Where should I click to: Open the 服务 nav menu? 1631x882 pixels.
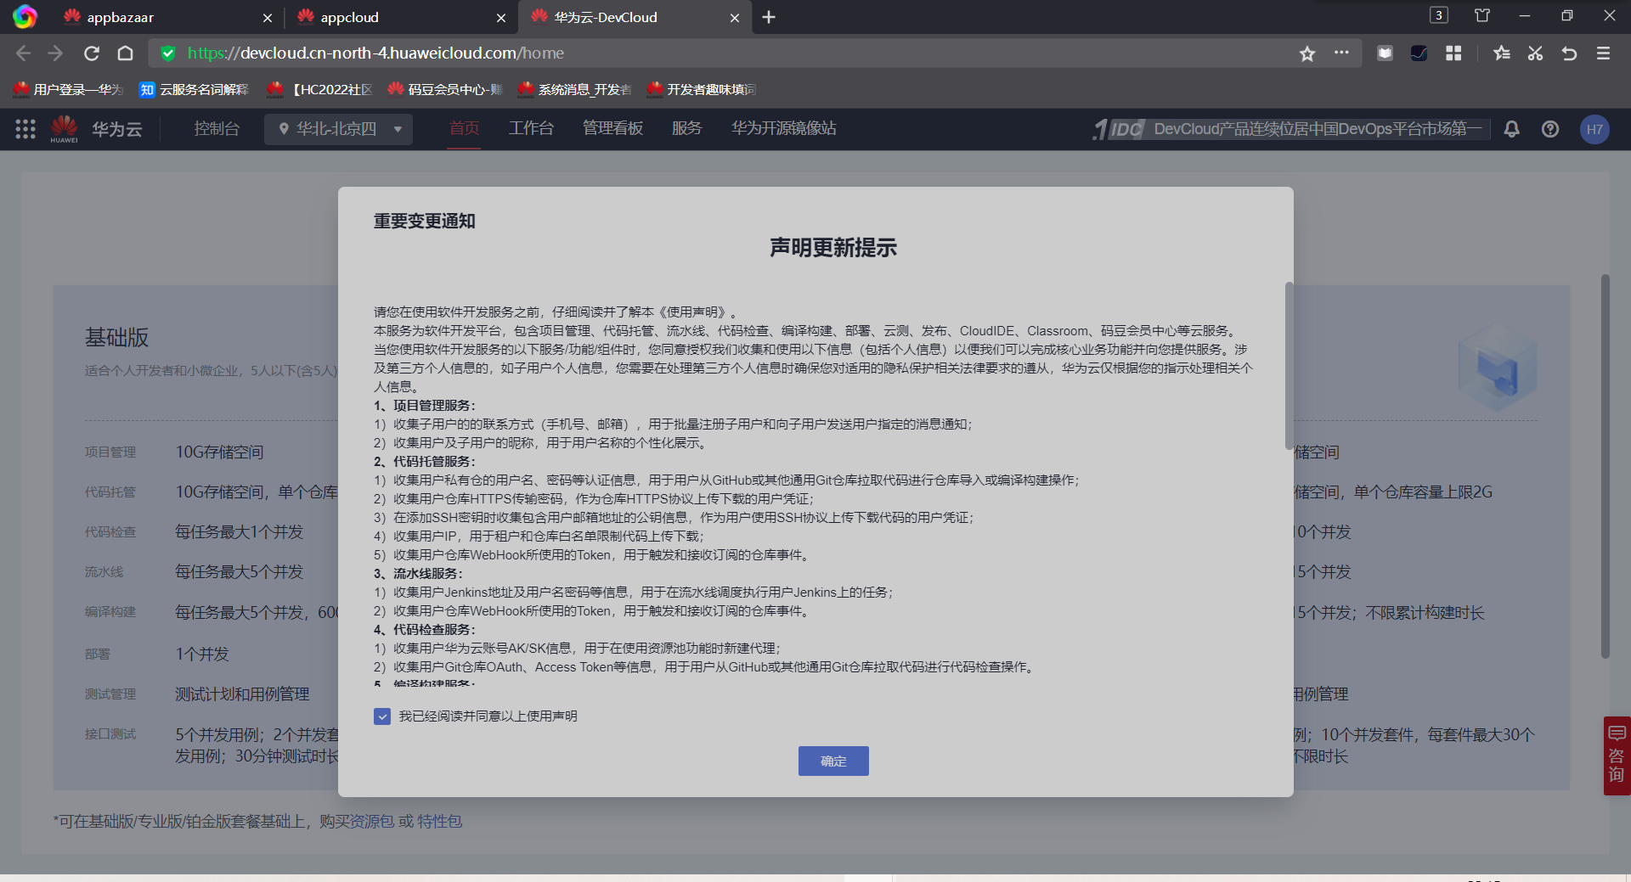point(686,128)
